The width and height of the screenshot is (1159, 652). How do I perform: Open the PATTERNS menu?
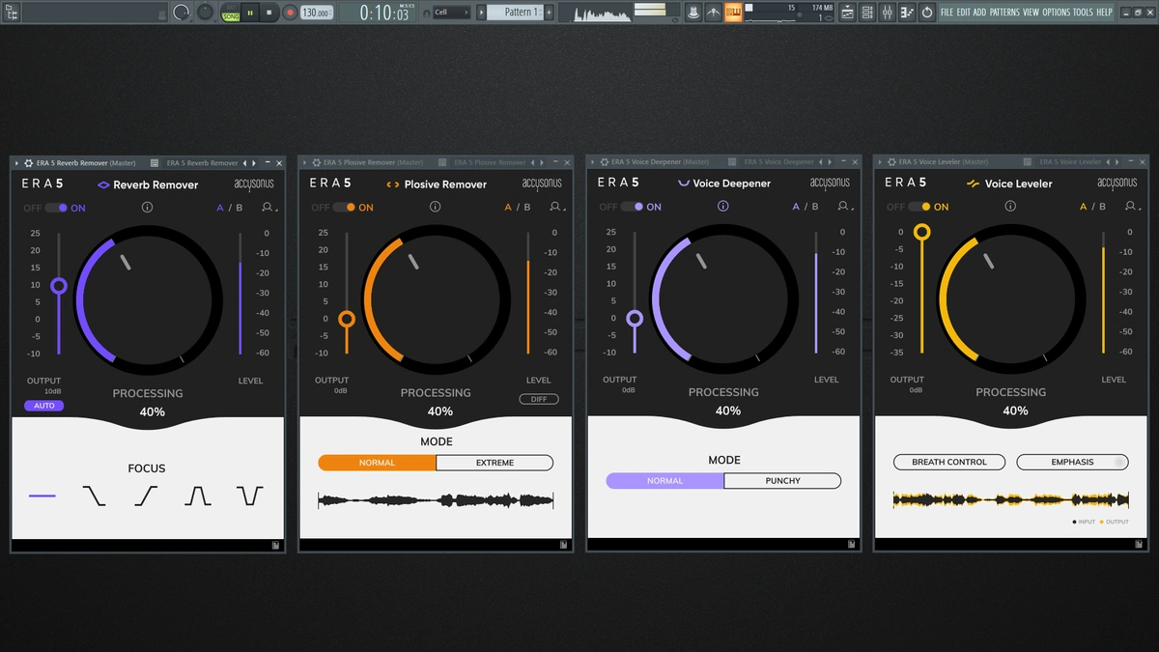click(1004, 13)
